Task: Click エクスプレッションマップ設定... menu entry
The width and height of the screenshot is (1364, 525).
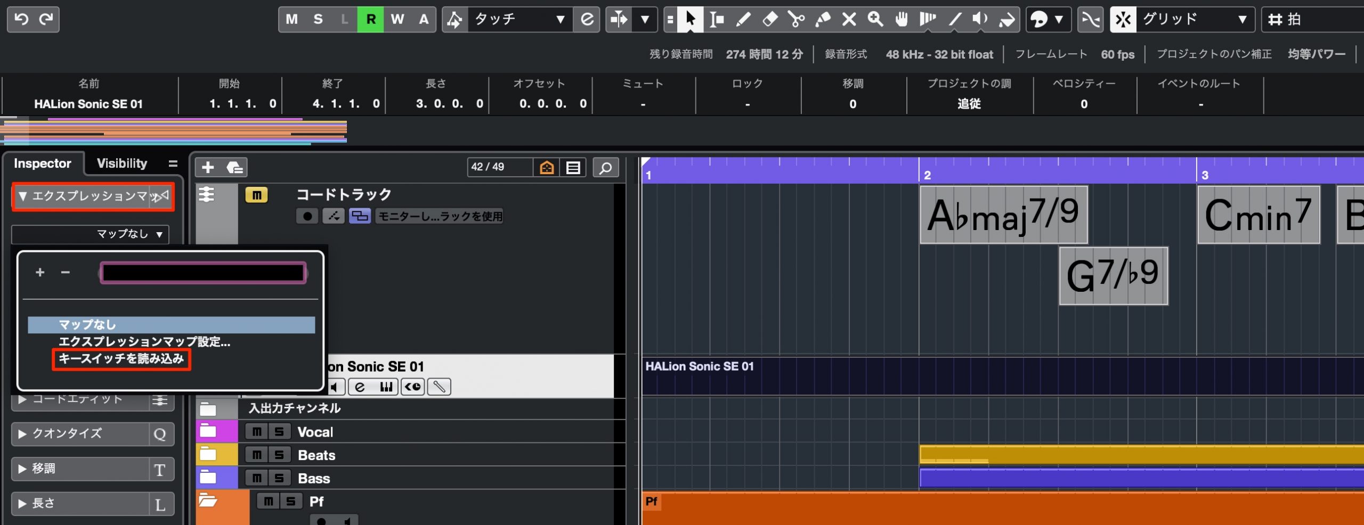Action: click(144, 342)
